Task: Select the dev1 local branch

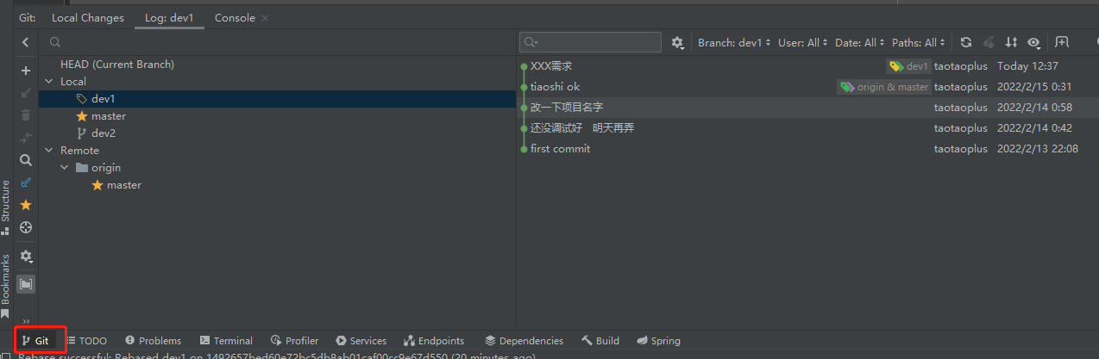Action: tap(277, 99)
